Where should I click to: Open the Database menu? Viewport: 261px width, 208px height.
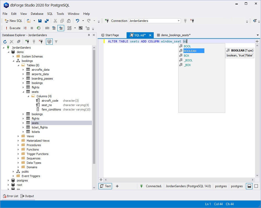click(x=37, y=14)
